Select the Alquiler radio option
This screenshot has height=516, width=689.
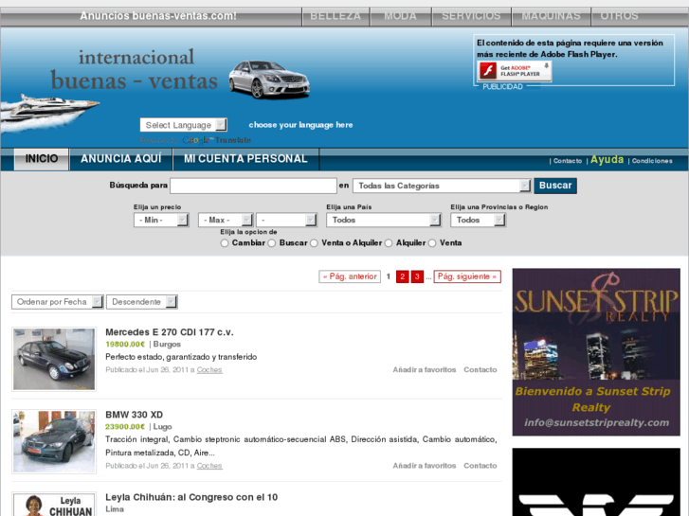[389, 243]
